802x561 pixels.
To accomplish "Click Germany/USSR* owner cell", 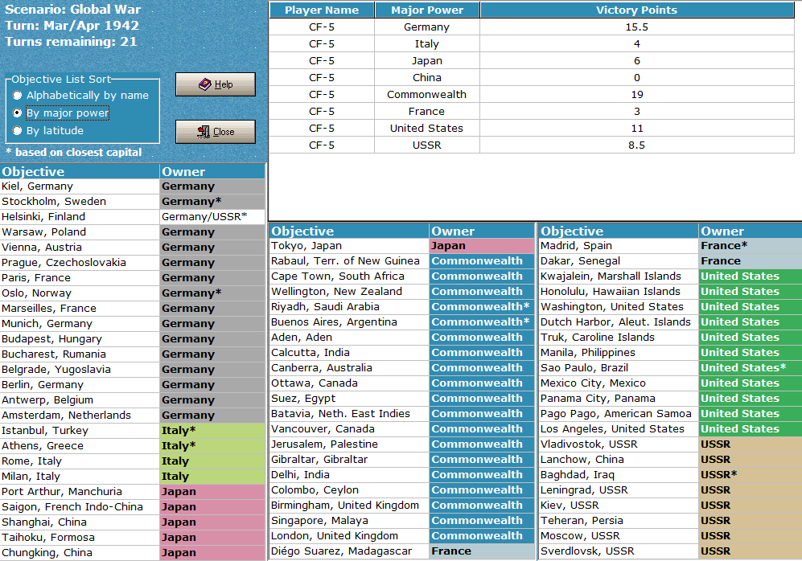I will tap(212, 217).
